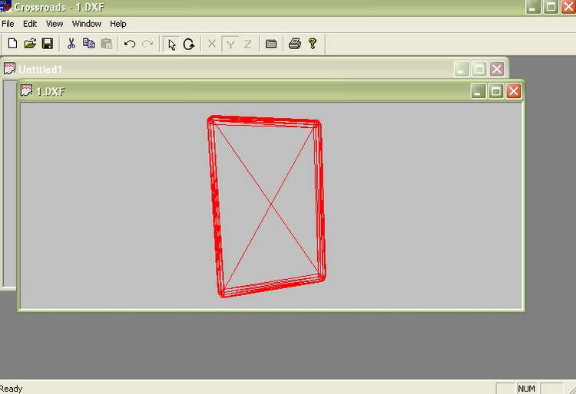Toggle the X axis button
The height and width of the screenshot is (394, 576).
(x=212, y=44)
